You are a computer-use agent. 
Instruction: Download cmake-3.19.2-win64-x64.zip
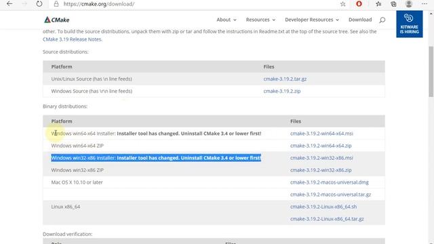pyautogui.click(x=321, y=146)
